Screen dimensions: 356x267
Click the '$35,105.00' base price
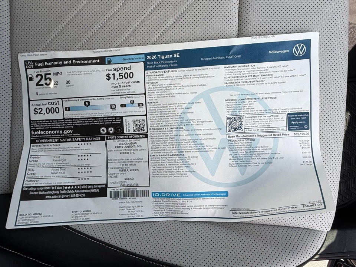pyautogui.click(x=301, y=134)
